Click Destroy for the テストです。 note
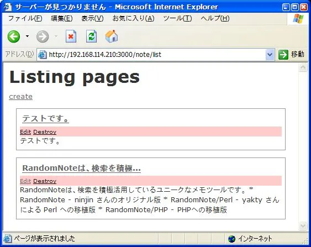Image resolution: width=311 pixels, height=247 pixels. [x=45, y=132]
